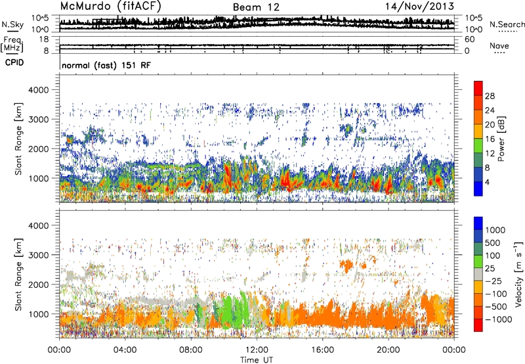This screenshot has height=364, width=525.
Task: Click the '-1000' value on velocity colorbar
Action: coord(499,319)
